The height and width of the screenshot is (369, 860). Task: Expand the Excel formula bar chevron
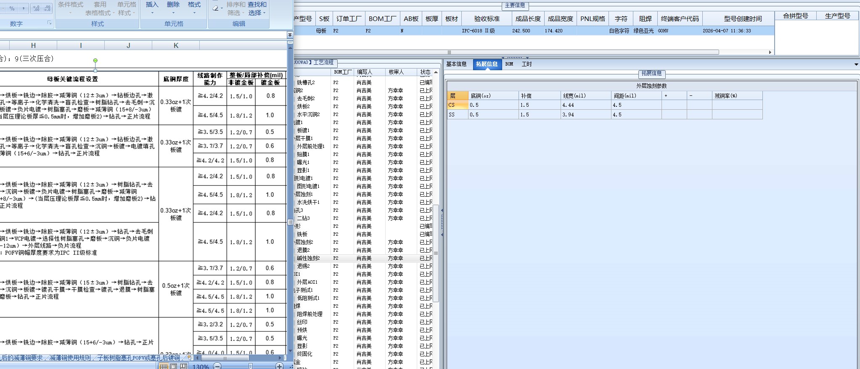coord(290,34)
